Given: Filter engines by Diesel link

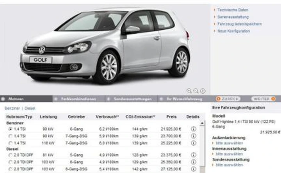Looking at the screenshot, I should [x=30, y=108].
